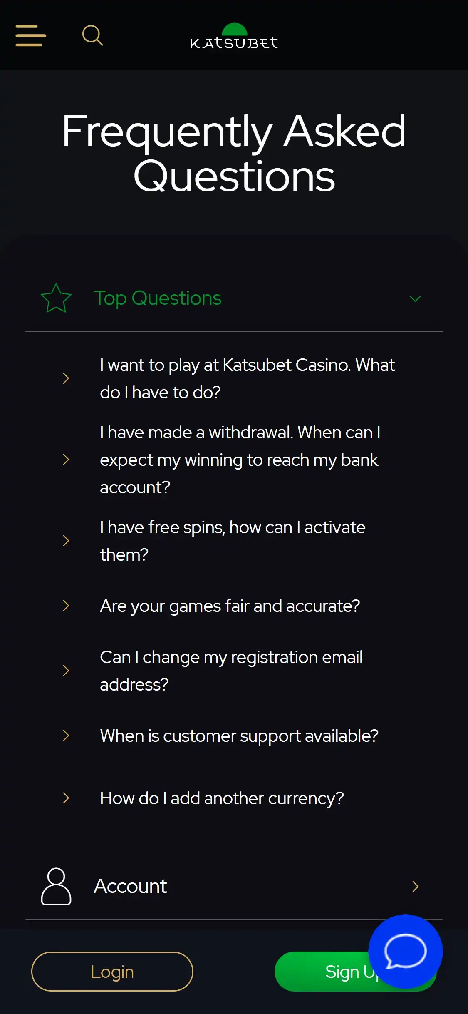Expand the free spins question chevron
This screenshot has width=468, height=1014.
[x=66, y=541]
